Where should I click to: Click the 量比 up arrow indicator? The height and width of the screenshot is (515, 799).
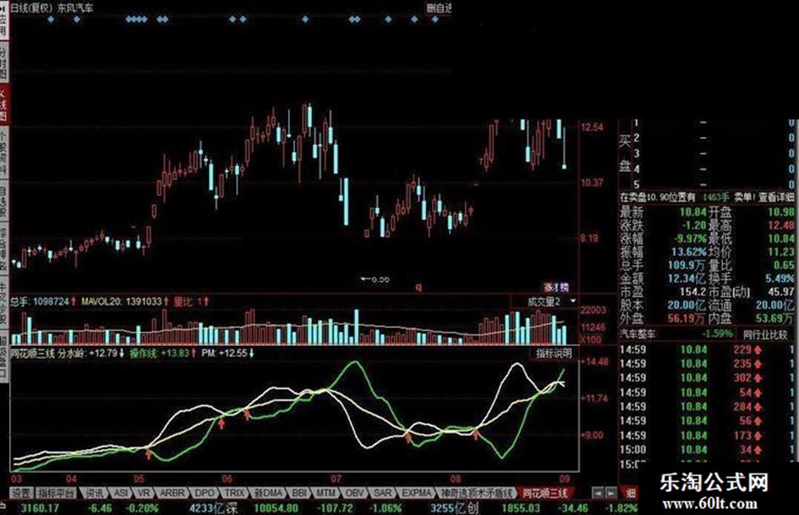205,301
